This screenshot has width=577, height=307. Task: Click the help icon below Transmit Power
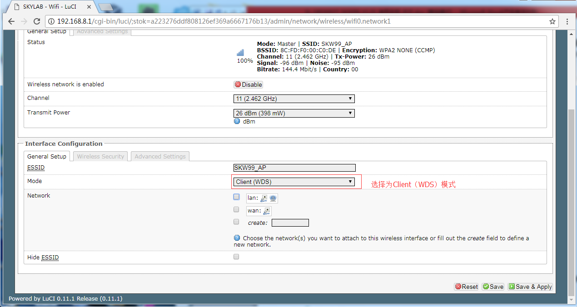[x=237, y=121]
